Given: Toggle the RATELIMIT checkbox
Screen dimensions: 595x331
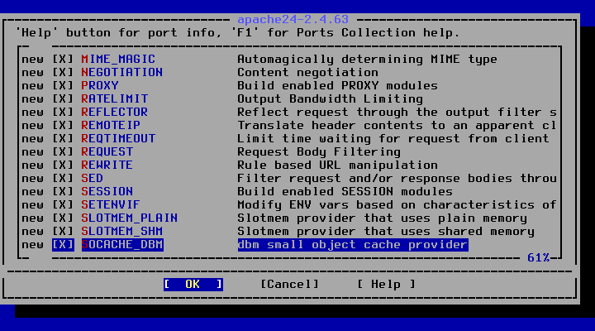Looking at the screenshot, I should pos(63,99).
